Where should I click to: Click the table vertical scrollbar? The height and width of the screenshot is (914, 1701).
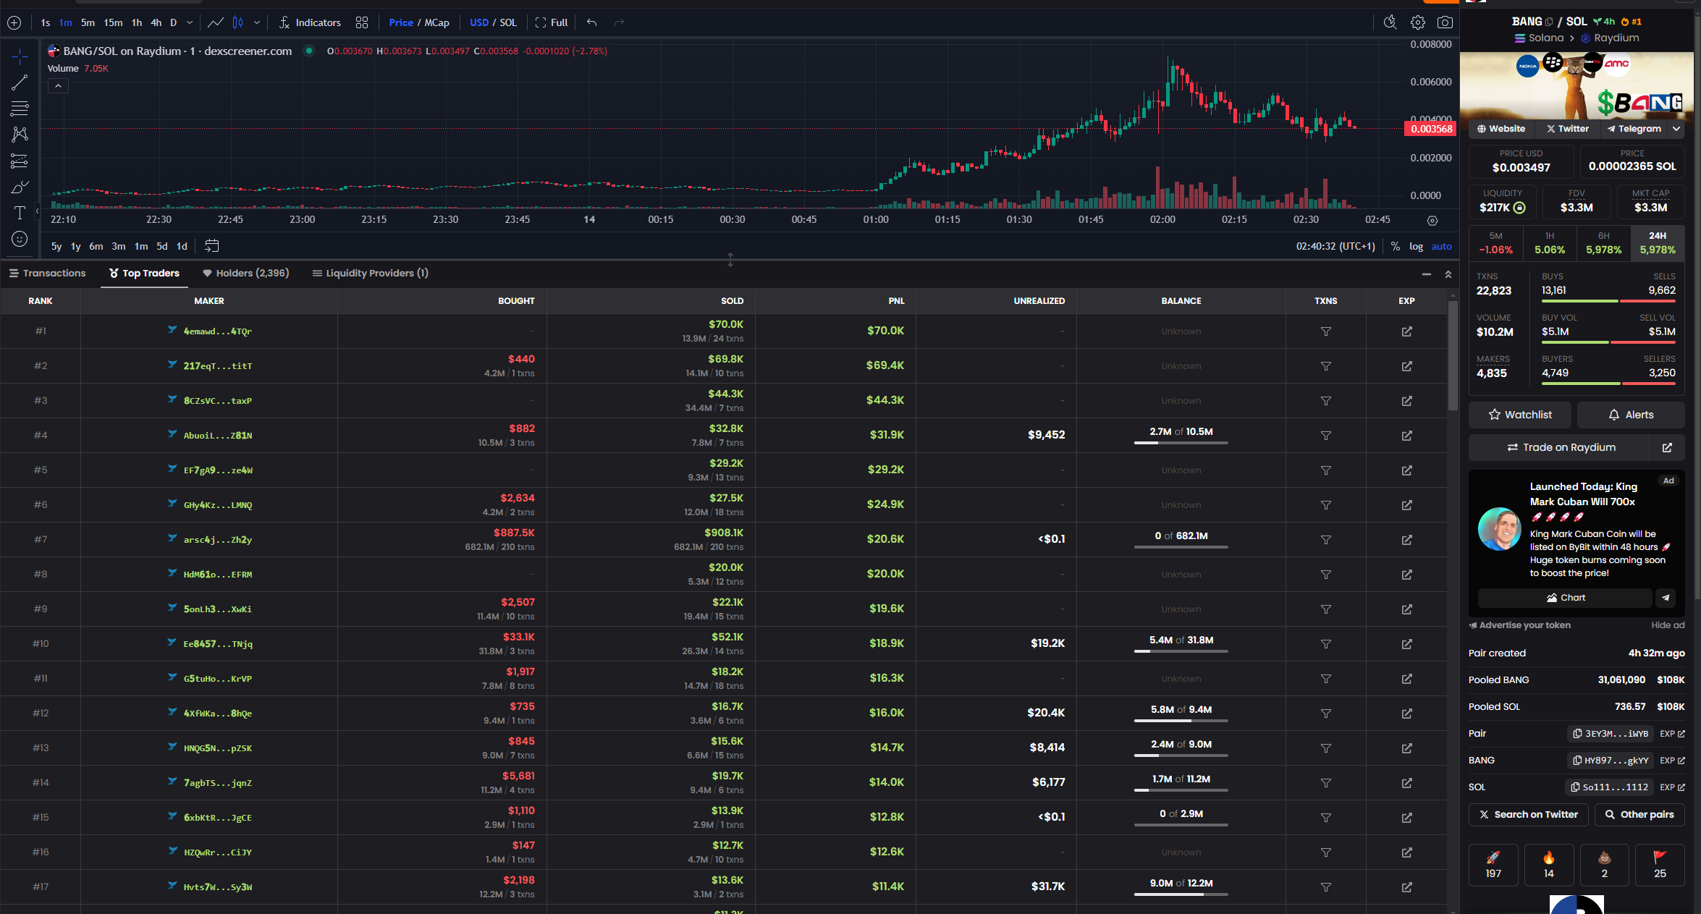point(1453,355)
